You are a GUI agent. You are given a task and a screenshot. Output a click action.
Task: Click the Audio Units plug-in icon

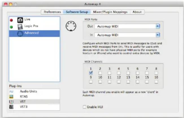tap(11, 91)
